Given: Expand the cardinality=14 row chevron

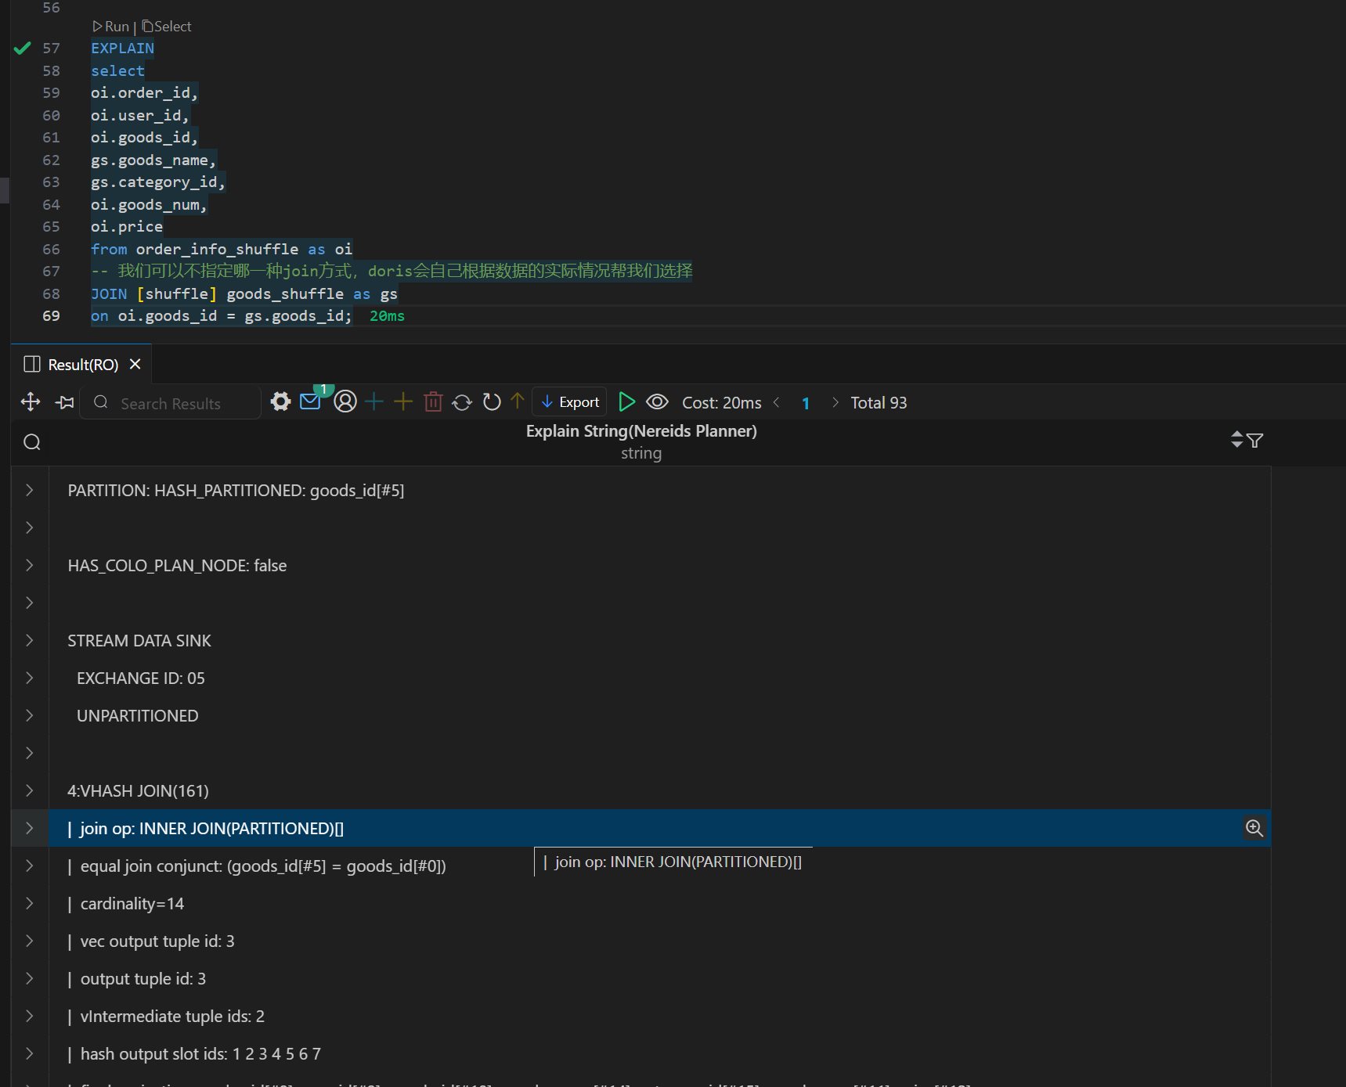Looking at the screenshot, I should [30, 903].
